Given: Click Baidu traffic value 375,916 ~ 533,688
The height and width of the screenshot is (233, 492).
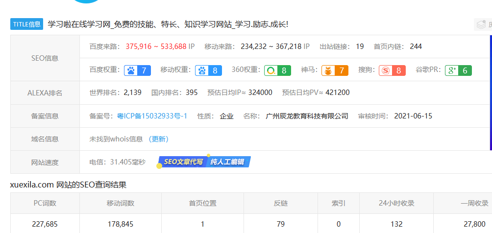Looking at the screenshot, I should [x=156, y=47].
